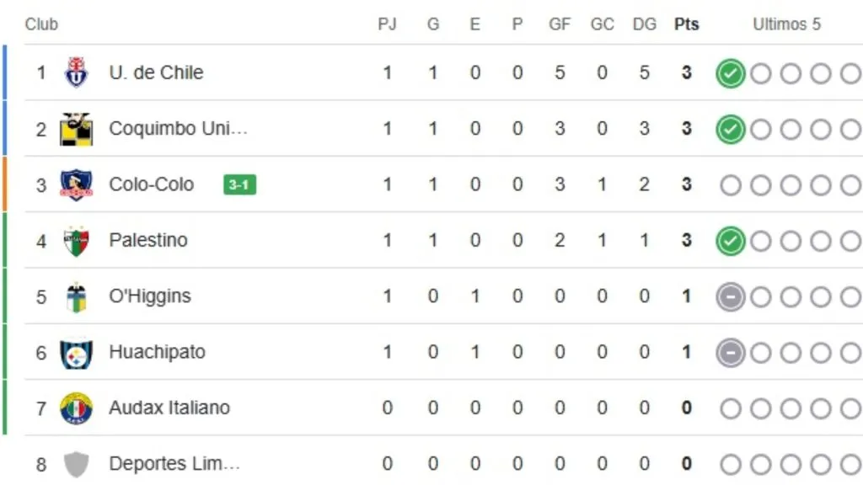Viewport: 863px width, 485px height.
Task: Sort the table by Pts column
Action: pyautogui.click(x=686, y=24)
